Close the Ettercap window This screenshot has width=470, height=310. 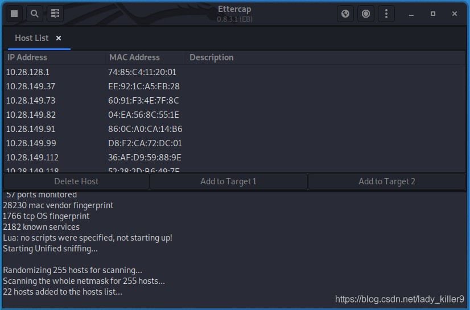[x=455, y=14]
